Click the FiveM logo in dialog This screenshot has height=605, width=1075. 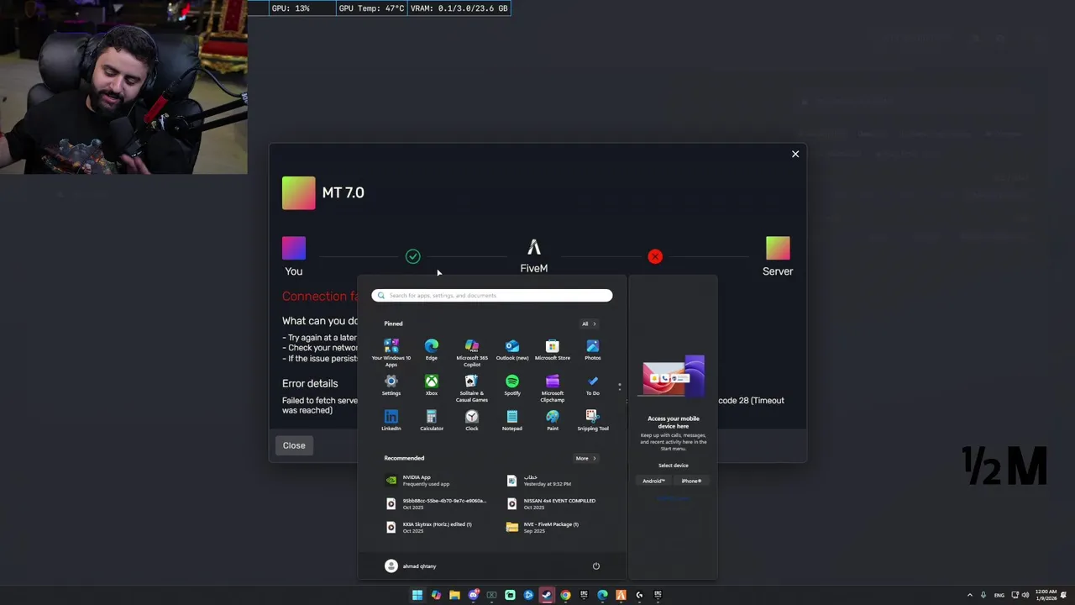click(x=533, y=248)
